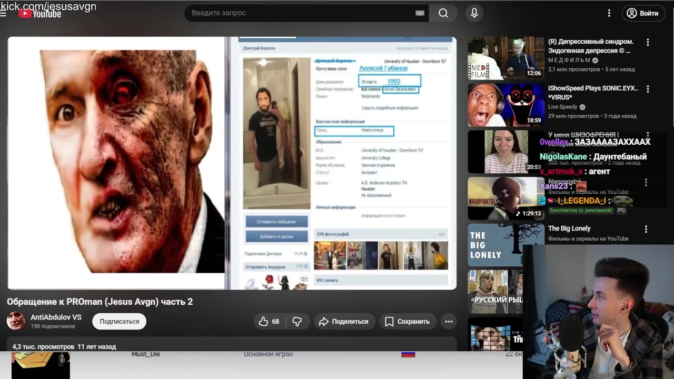Click The Big Lonely title text
This screenshot has height=379, width=674.
click(569, 228)
